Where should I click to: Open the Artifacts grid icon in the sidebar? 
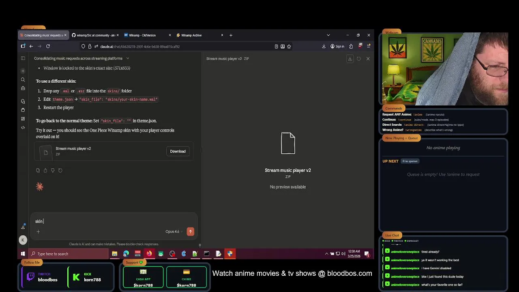(23, 119)
